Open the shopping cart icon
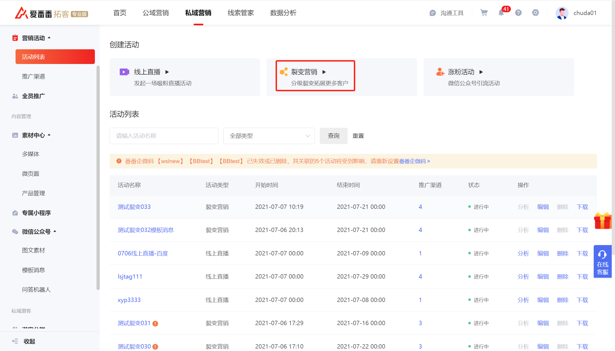This screenshot has width=615, height=351. [x=484, y=13]
